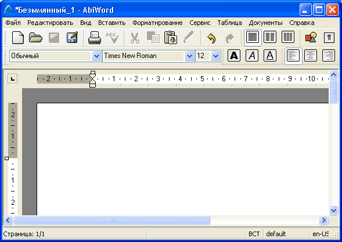Click inside the blank document page
This screenshot has width=342, height=242.
coord(183,159)
